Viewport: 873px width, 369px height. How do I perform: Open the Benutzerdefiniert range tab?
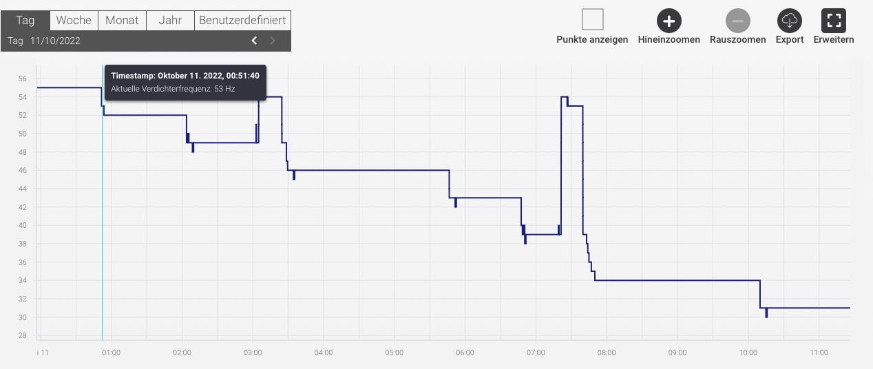pyautogui.click(x=242, y=21)
